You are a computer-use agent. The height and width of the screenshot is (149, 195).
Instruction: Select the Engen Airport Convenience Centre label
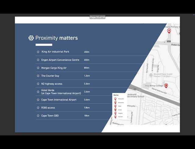point(60,60)
